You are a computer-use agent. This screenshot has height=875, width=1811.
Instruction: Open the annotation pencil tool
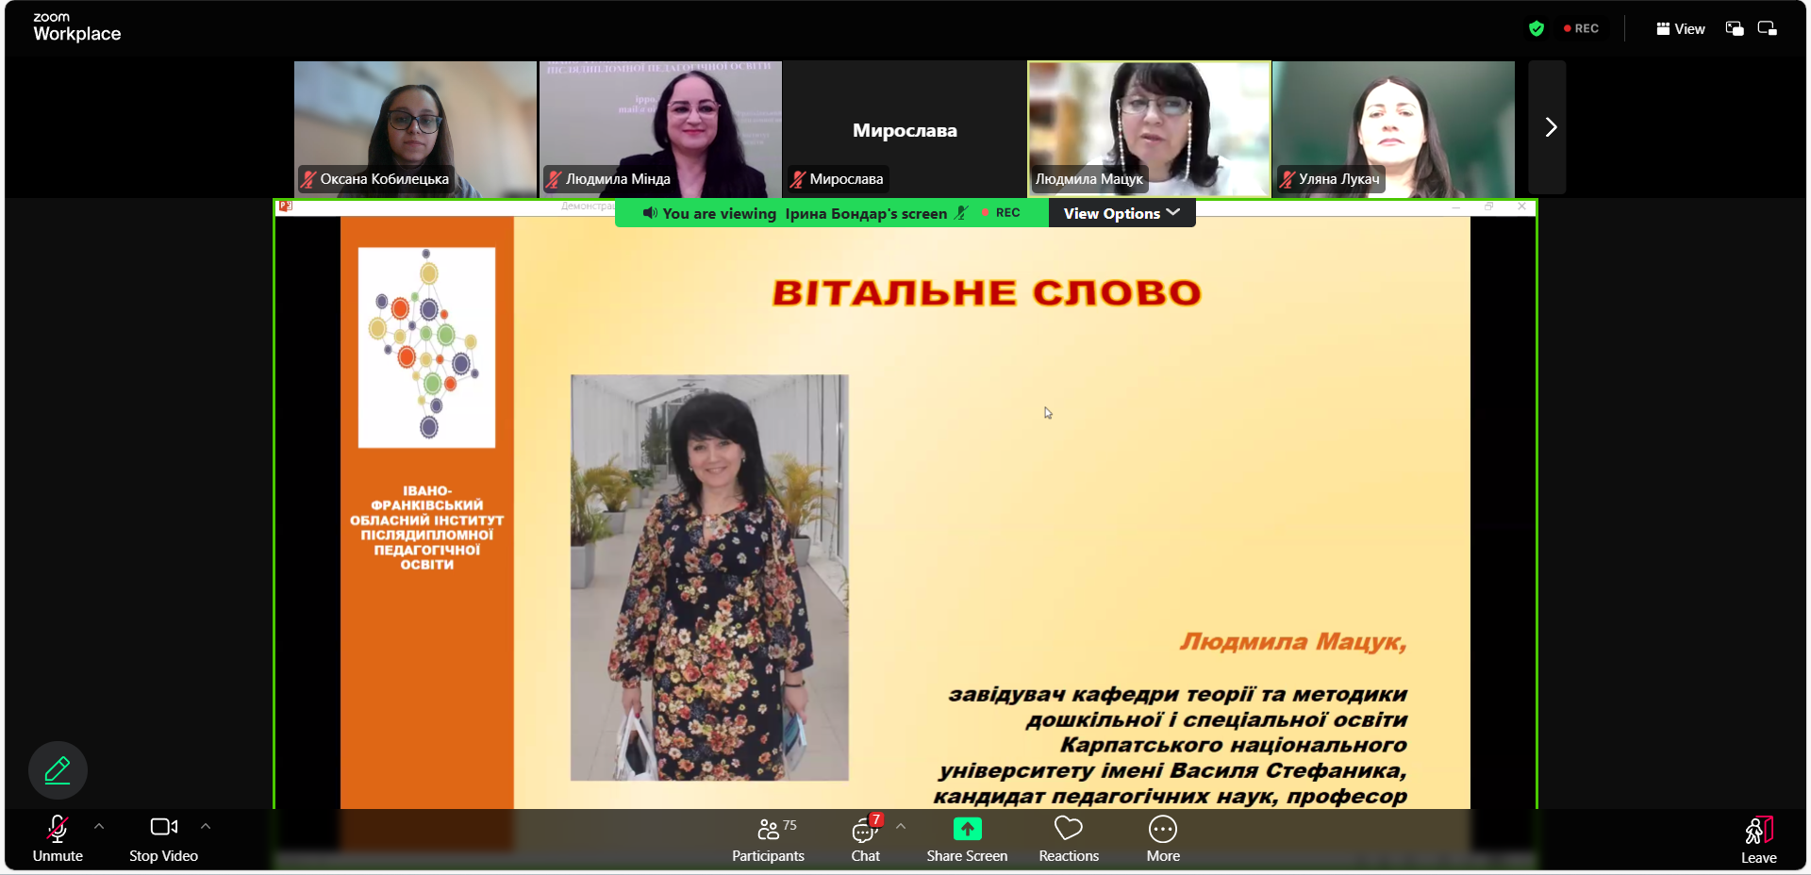[58, 770]
